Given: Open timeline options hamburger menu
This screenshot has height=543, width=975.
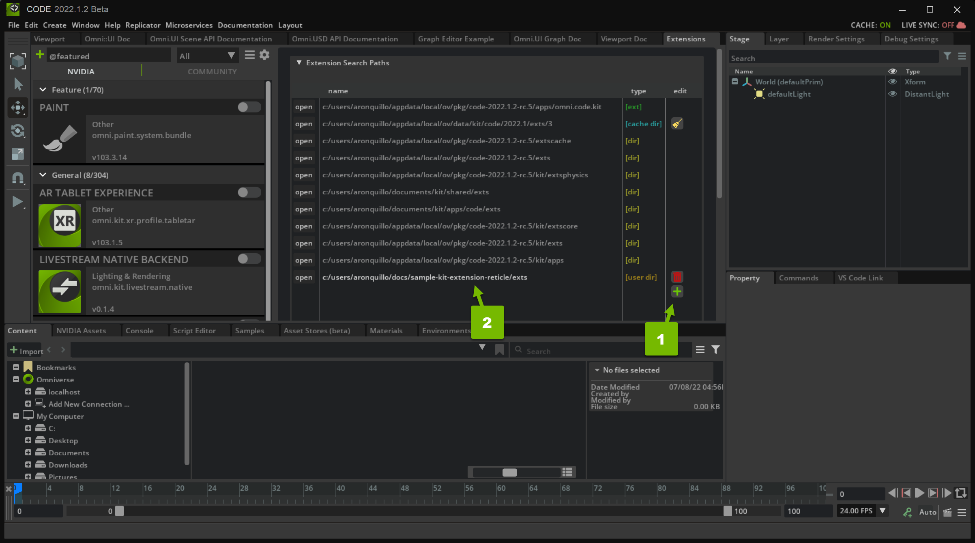Looking at the screenshot, I should [962, 512].
